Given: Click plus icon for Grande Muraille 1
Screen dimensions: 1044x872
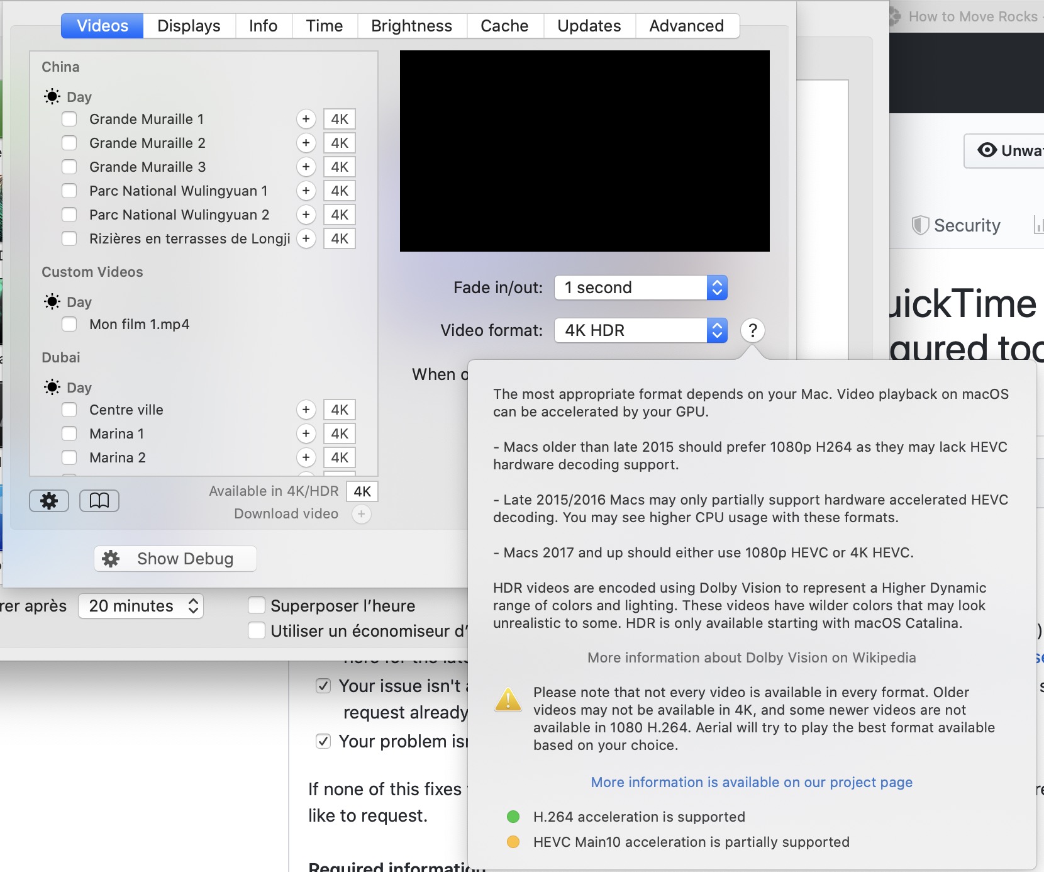Looking at the screenshot, I should coord(306,119).
